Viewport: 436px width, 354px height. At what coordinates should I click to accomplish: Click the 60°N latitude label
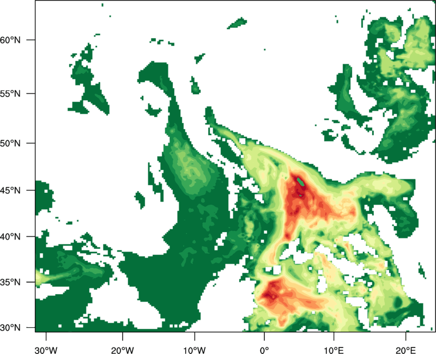tap(10, 40)
